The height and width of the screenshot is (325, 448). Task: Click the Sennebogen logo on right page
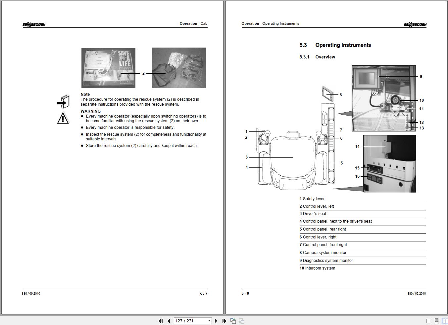tap(415, 24)
